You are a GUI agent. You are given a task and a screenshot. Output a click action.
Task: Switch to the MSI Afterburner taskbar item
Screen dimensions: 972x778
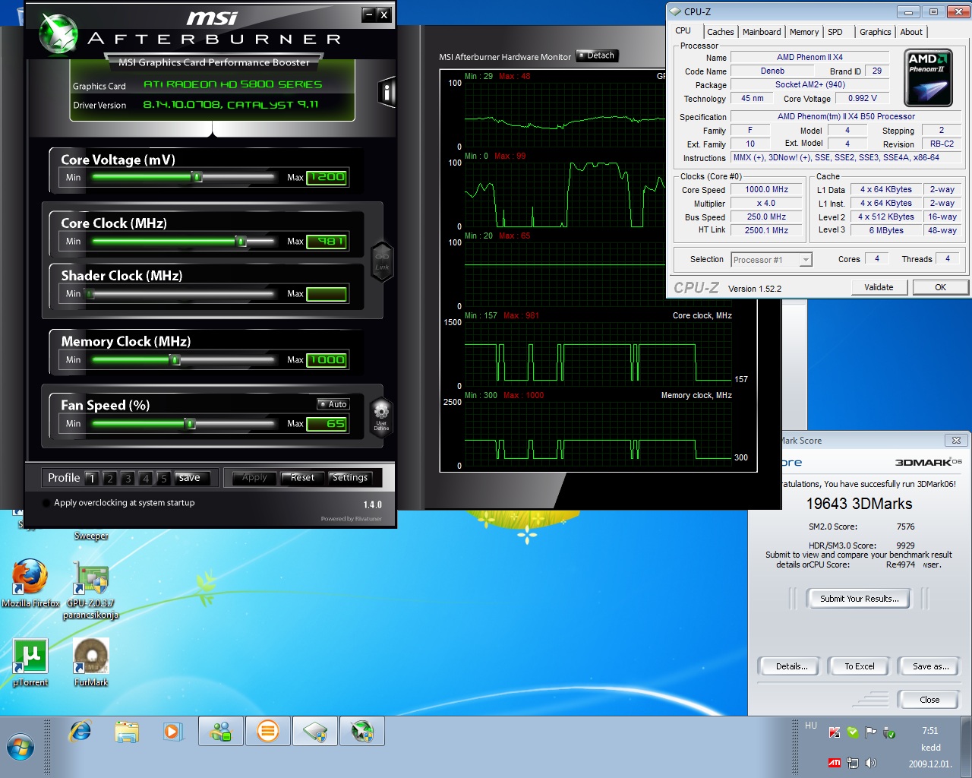coord(362,732)
